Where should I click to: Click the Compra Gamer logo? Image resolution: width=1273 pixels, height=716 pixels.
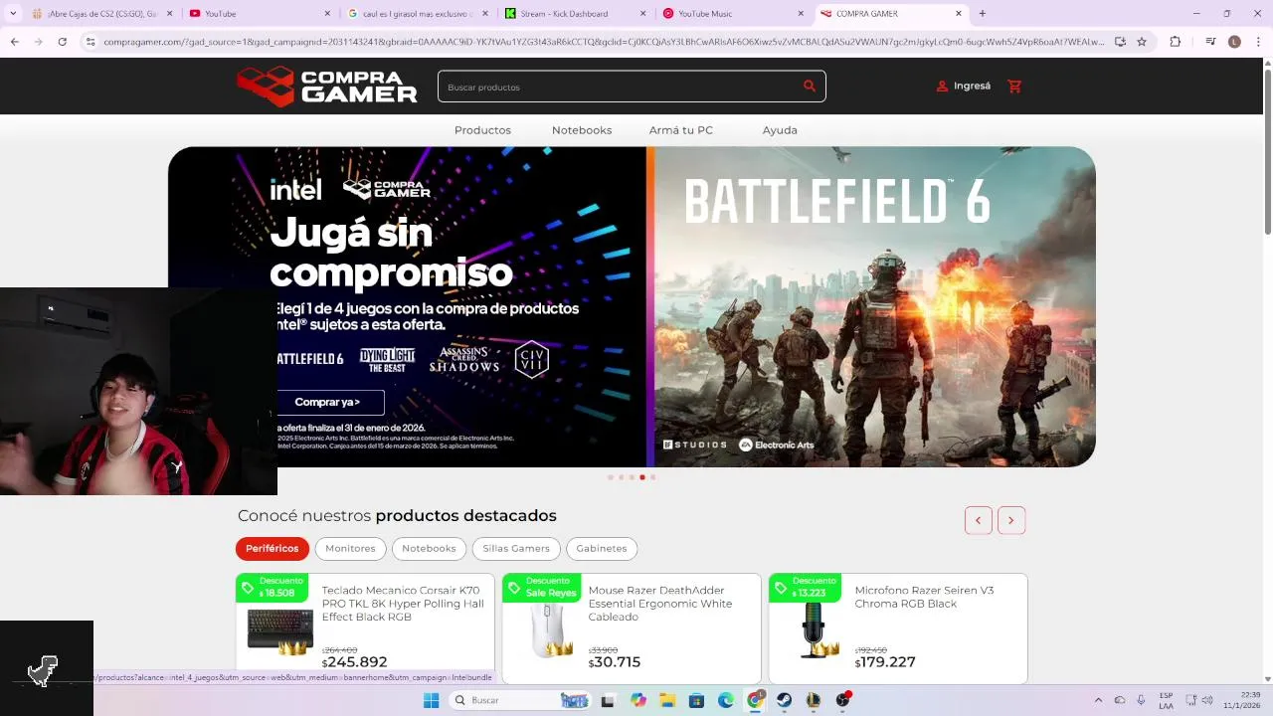click(327, 87)
